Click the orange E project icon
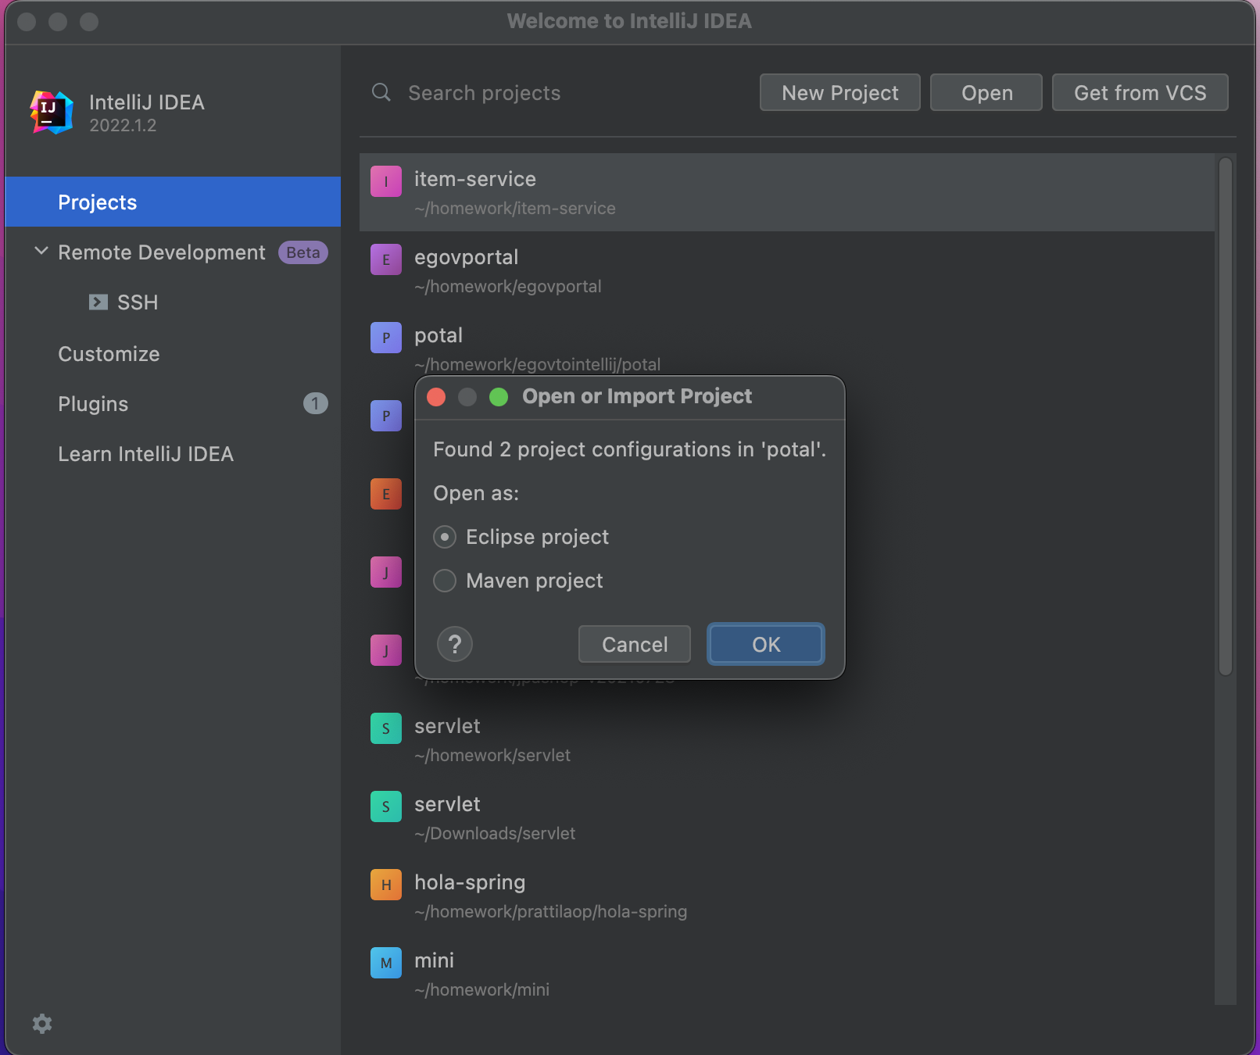 [386, 494]
